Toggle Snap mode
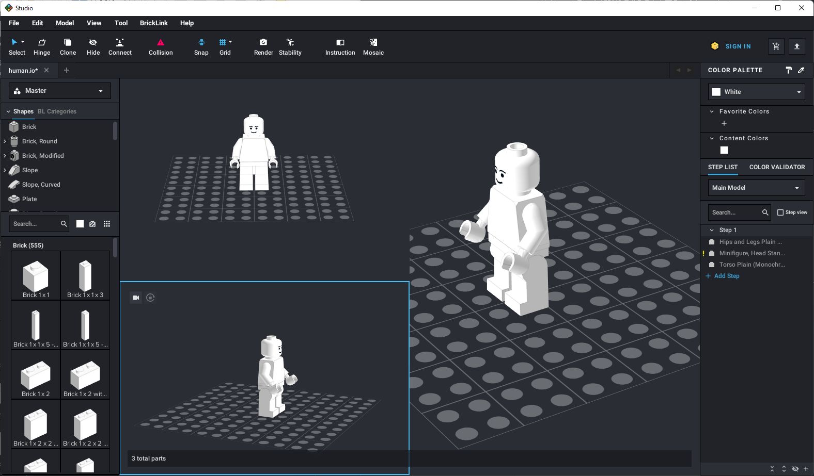The image size is (814, 476). click(x=201, y=46)
